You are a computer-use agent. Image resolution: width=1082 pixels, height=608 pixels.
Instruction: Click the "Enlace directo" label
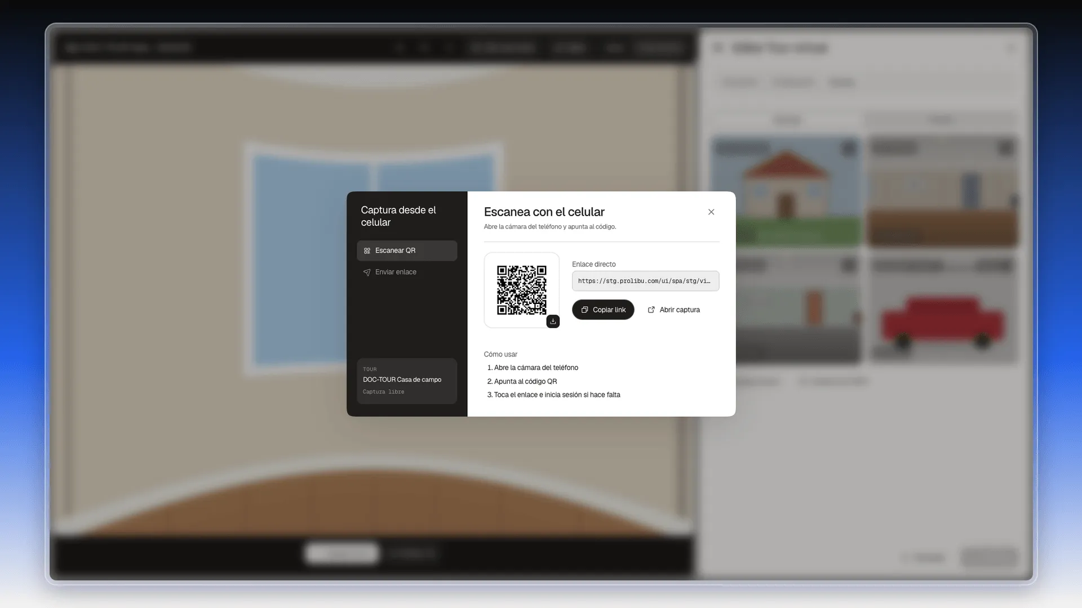[593, 264]
